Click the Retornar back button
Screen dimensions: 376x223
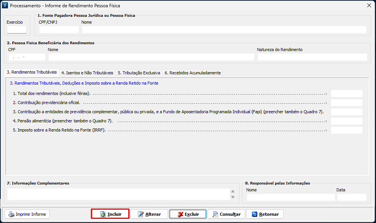(265, 214)
